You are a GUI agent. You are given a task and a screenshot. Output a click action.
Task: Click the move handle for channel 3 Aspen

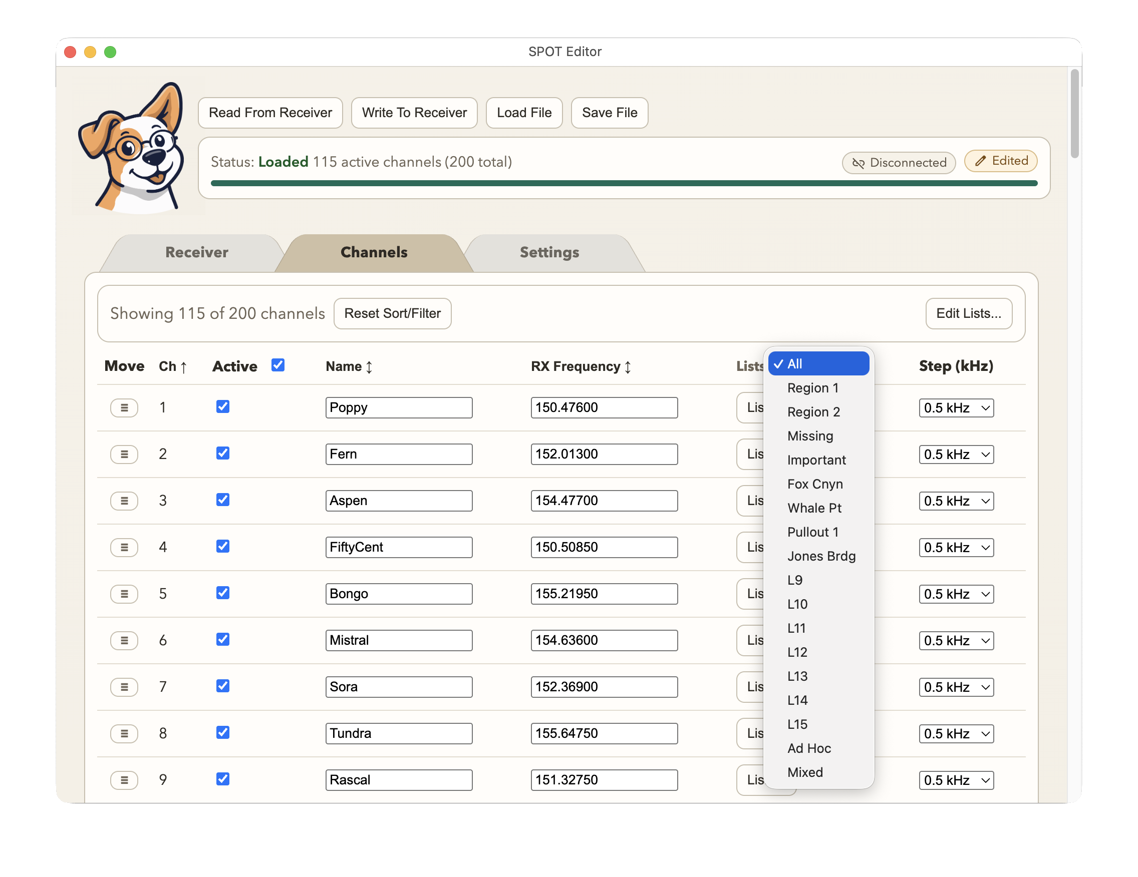[x=124, y=501]
